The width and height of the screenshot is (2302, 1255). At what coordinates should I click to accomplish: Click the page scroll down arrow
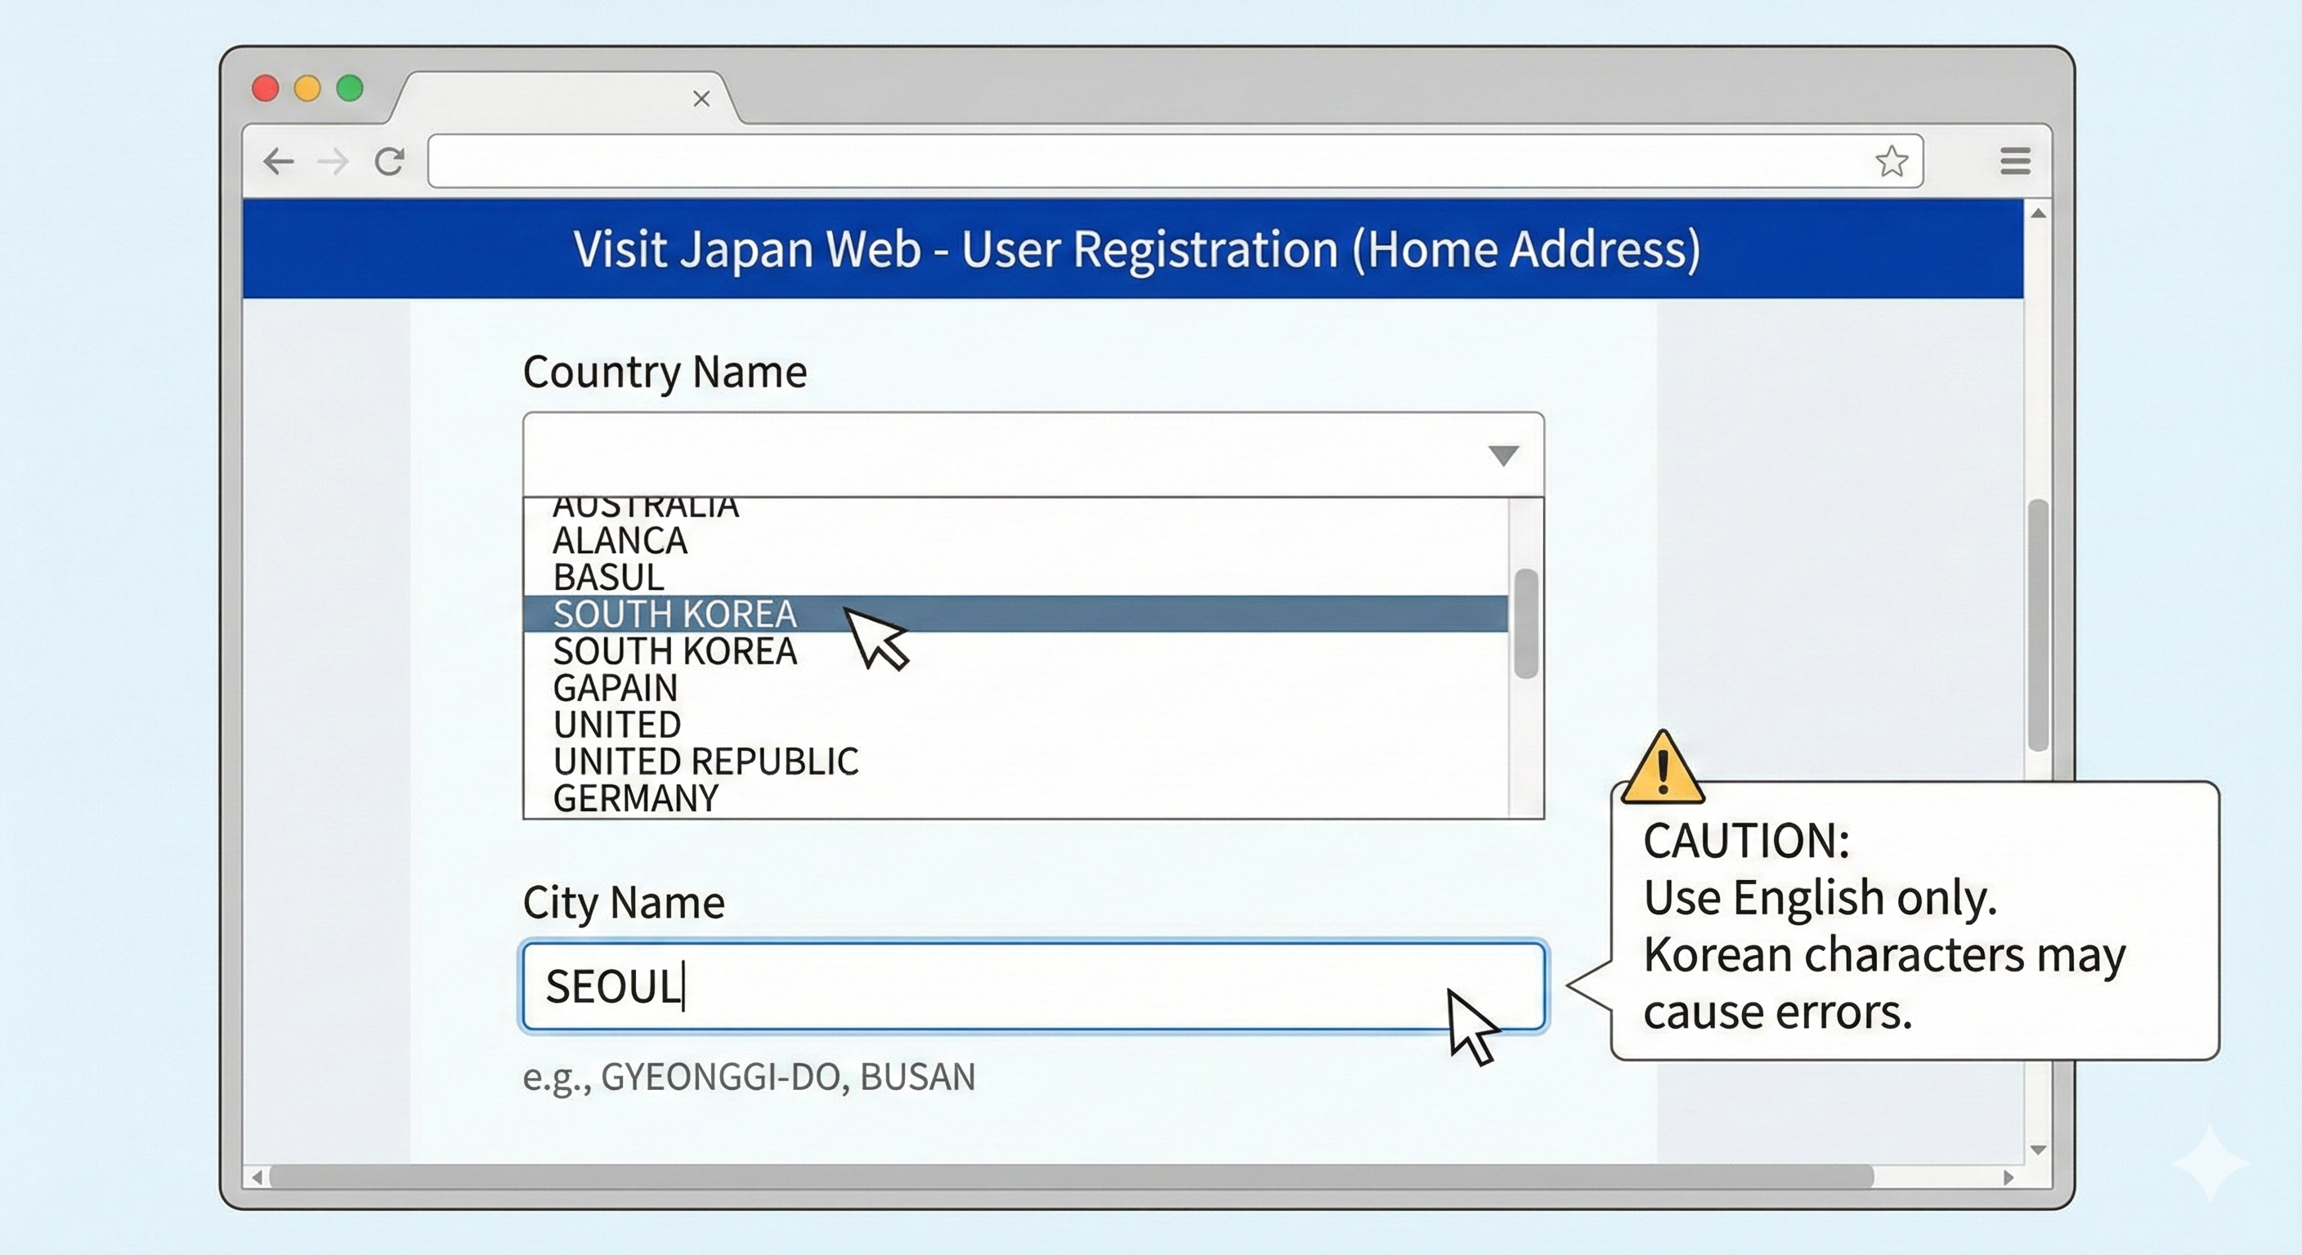2037,1150
